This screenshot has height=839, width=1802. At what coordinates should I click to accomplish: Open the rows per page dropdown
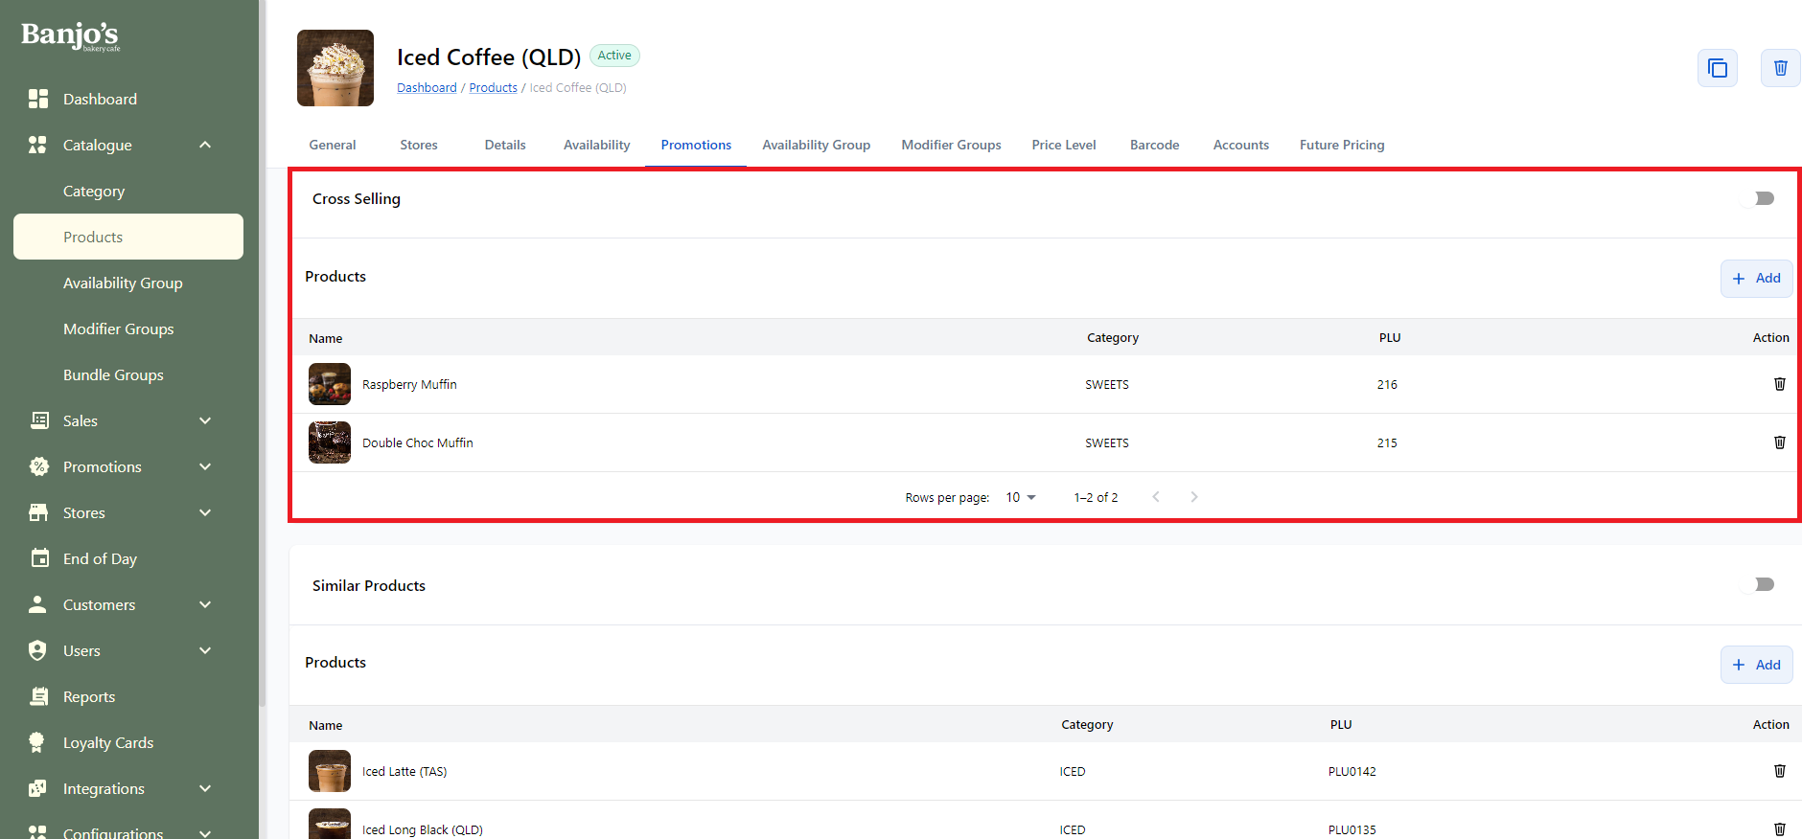pos(1021,497)
